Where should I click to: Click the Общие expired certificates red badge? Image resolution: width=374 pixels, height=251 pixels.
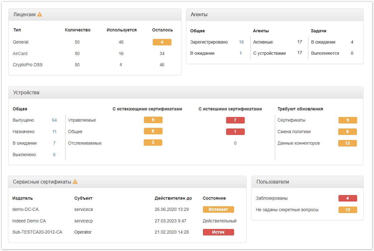[x=235, y=132]
